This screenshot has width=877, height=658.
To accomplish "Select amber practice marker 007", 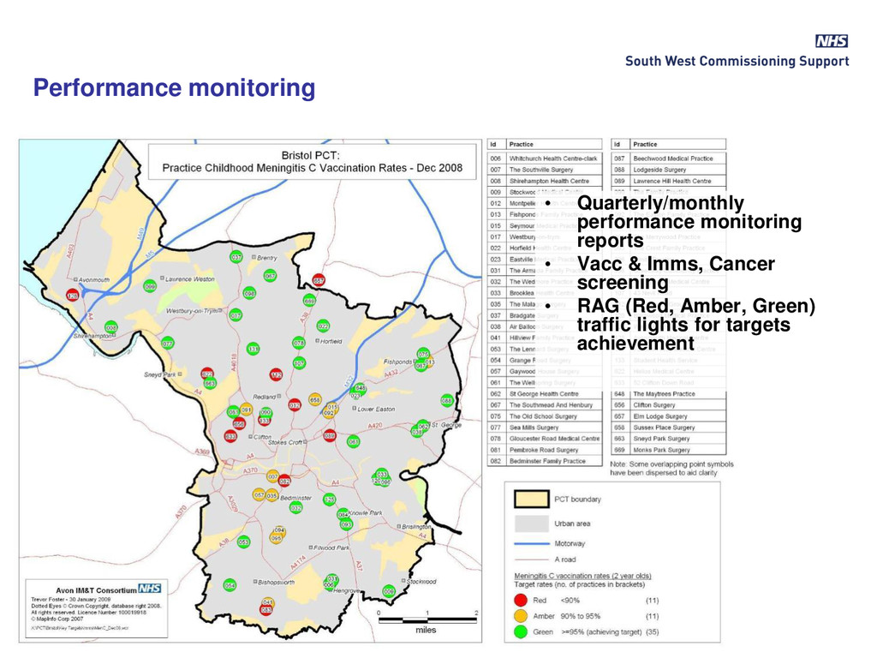I will tap(272, 476).
